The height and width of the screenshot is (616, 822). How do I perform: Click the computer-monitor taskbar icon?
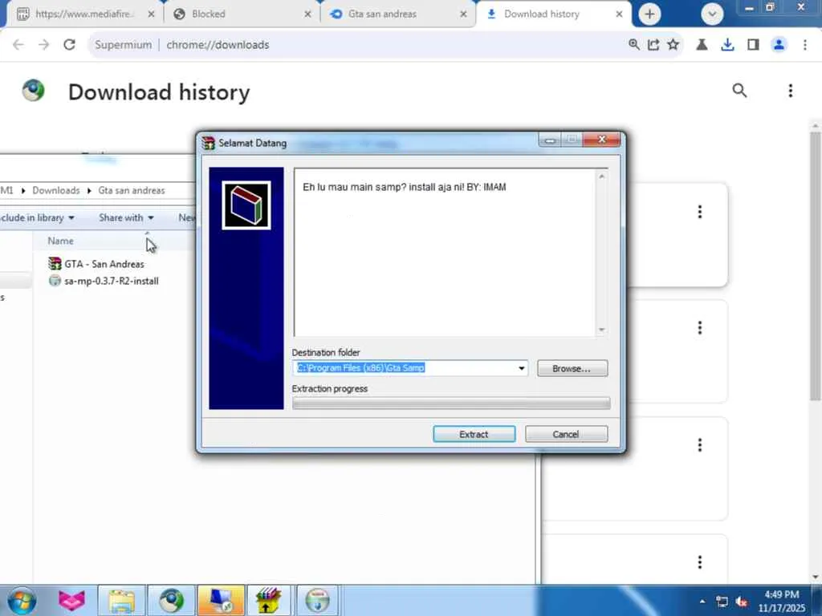pyautogui.click(x=220, y=601)
